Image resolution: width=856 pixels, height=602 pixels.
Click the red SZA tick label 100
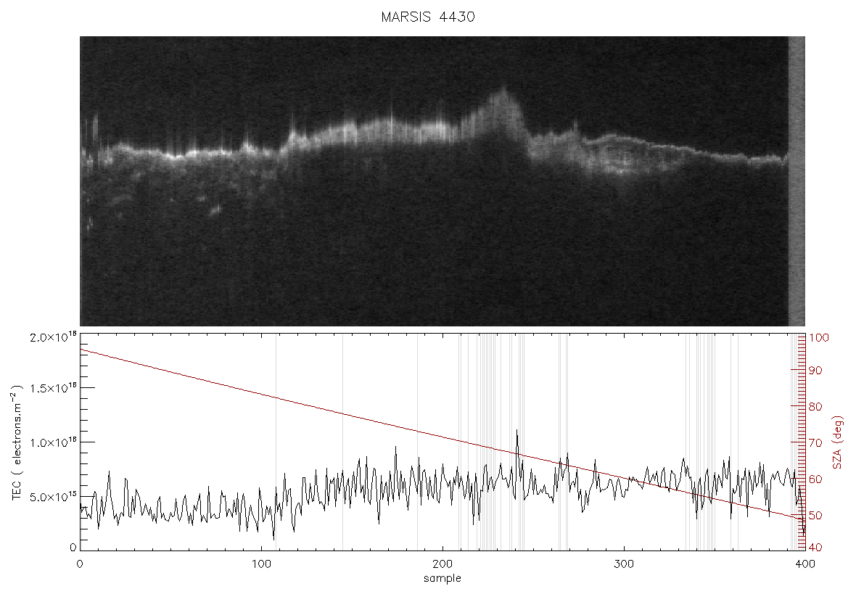819,338
